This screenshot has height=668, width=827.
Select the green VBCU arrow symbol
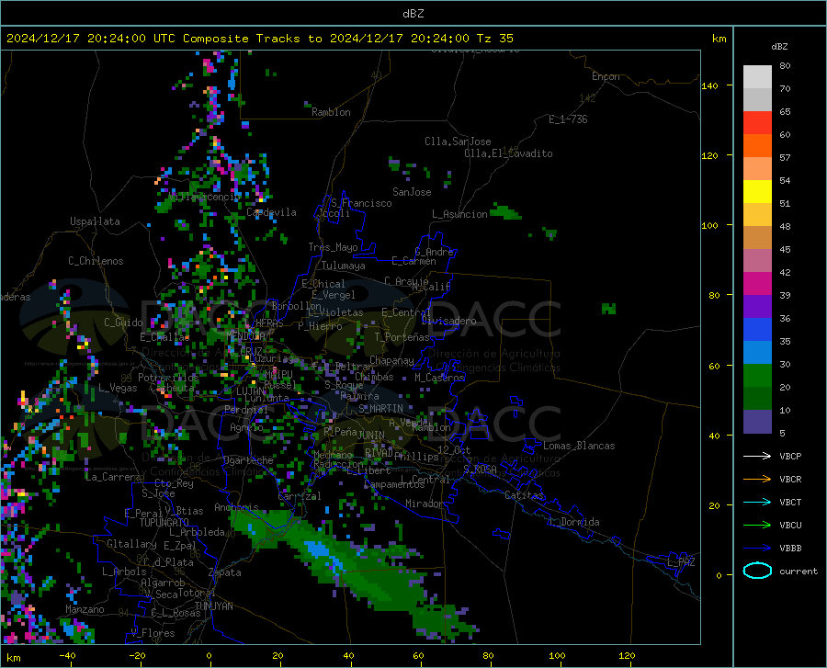(757, 525)
